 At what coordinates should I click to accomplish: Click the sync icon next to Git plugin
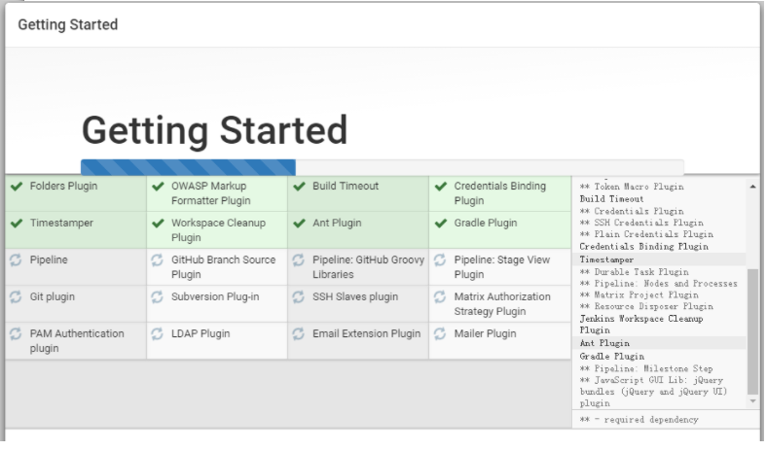17,297
